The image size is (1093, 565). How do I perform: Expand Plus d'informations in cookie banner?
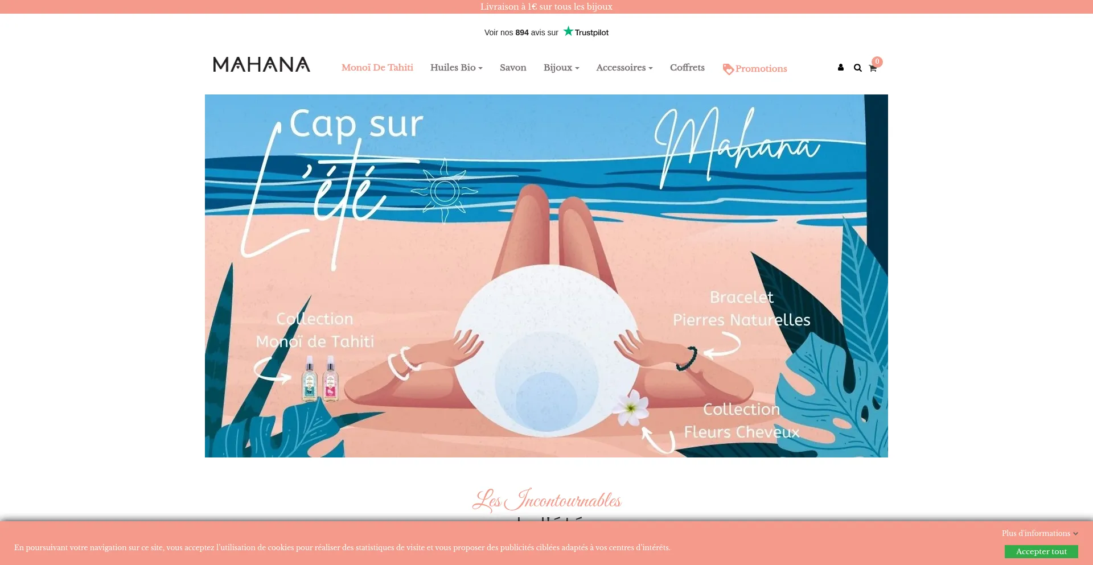pyautogui.click(x=1039, y=533)
